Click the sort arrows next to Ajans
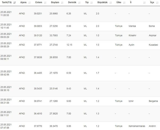The image size is (160, 130). (x=29, y=3)
